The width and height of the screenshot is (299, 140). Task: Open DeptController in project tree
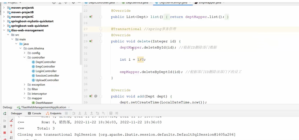point(44,62)
